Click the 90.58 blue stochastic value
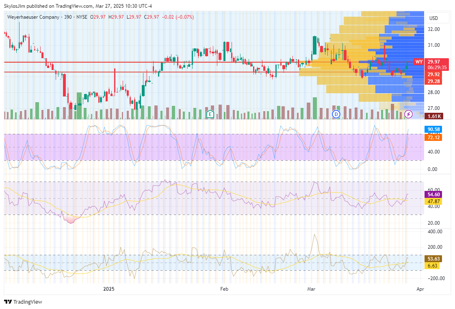This screenshot has height=309, width=455. [433, 129]
